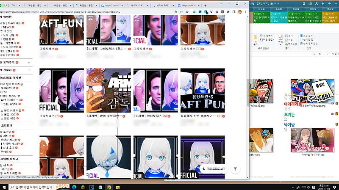Image resolution: width=339 pixels, height=190 pixels.
Task: Open 핫클립 게시판 sidebar link
Action: [11, 144]
